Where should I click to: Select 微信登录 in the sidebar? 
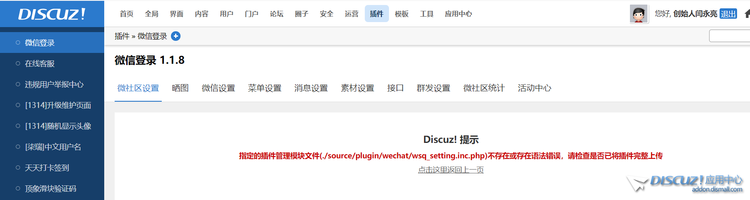52,42
